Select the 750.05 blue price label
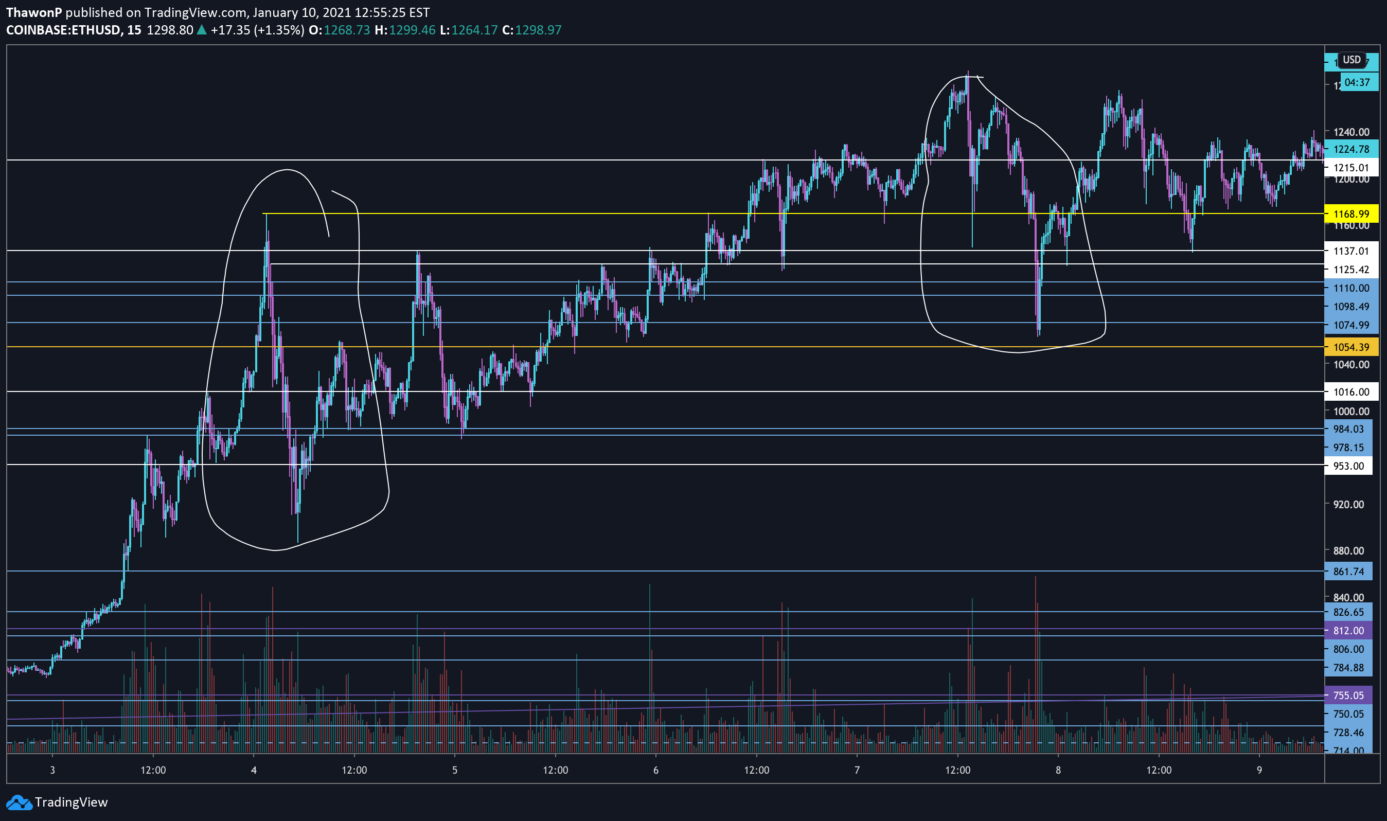The image size is (1387, 821). (1349, 714)
